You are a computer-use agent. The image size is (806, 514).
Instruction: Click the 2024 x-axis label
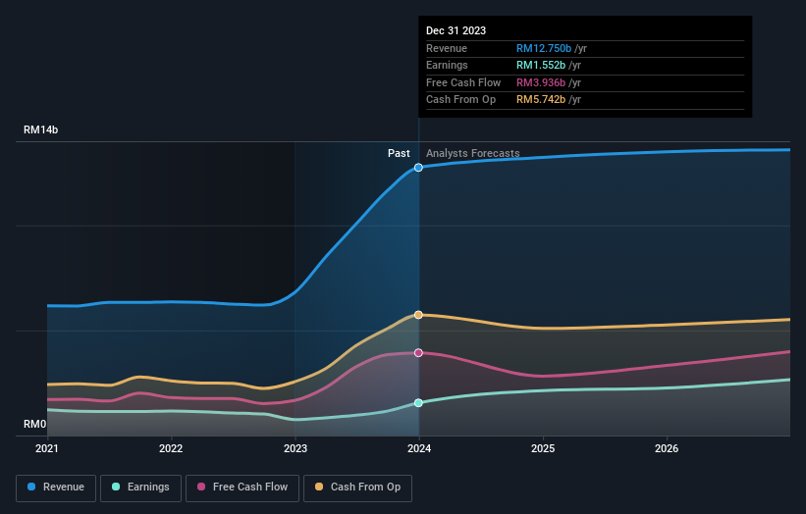(419, 448)
